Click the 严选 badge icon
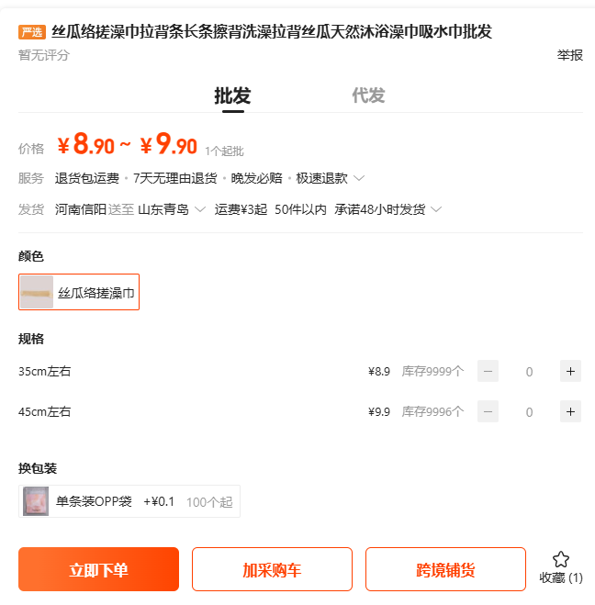 32,32
